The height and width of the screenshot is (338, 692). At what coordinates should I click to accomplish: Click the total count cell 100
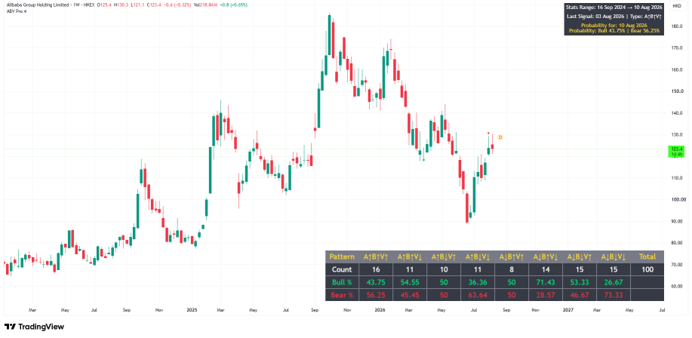click(647, 269)
